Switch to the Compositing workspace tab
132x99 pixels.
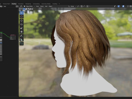pos(36,4)
